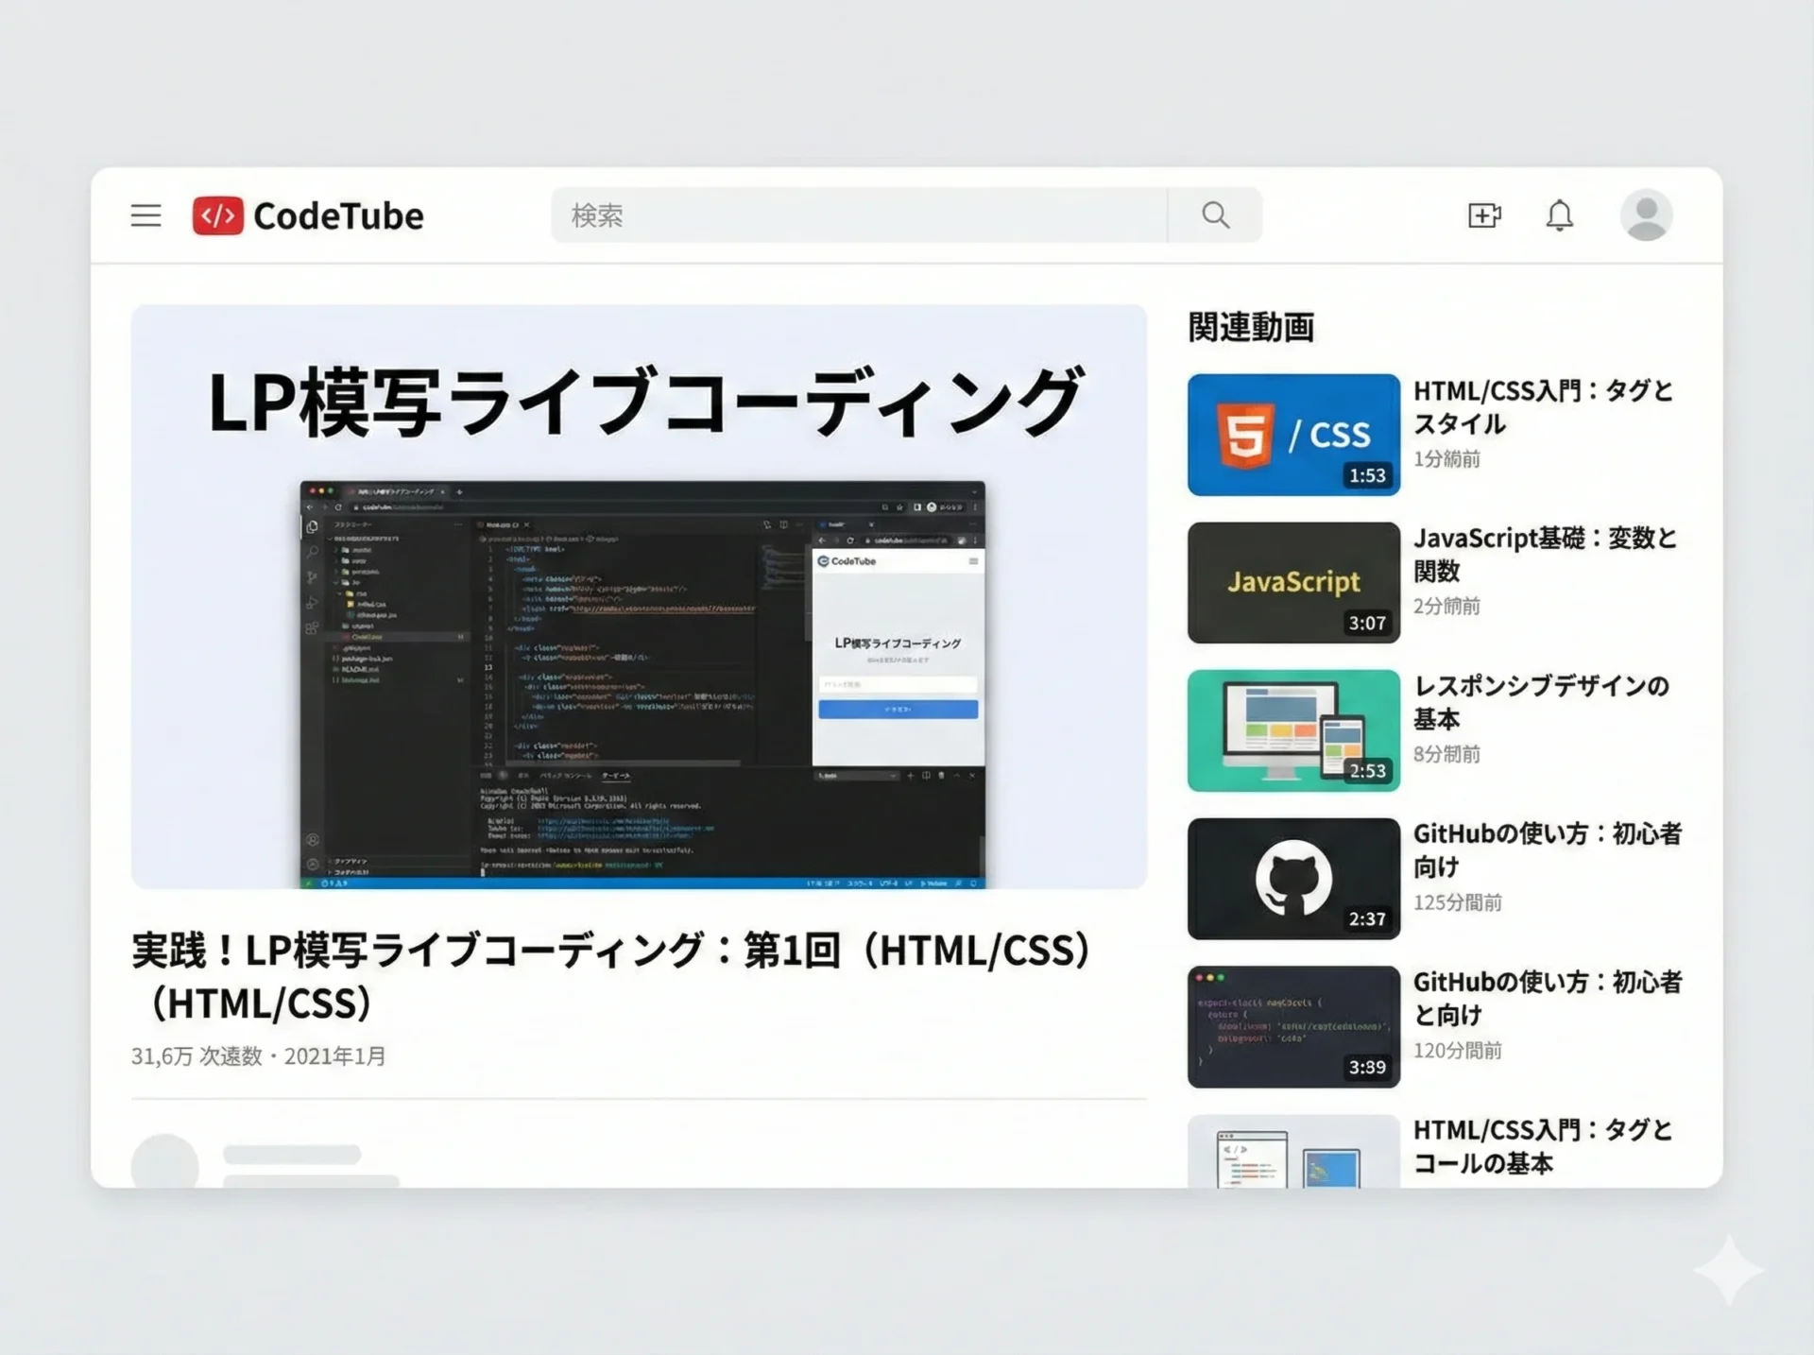Screen dimensions: 1814x1355
Task: Click the channel avatar below the video
Action: tap(165, 1162)
